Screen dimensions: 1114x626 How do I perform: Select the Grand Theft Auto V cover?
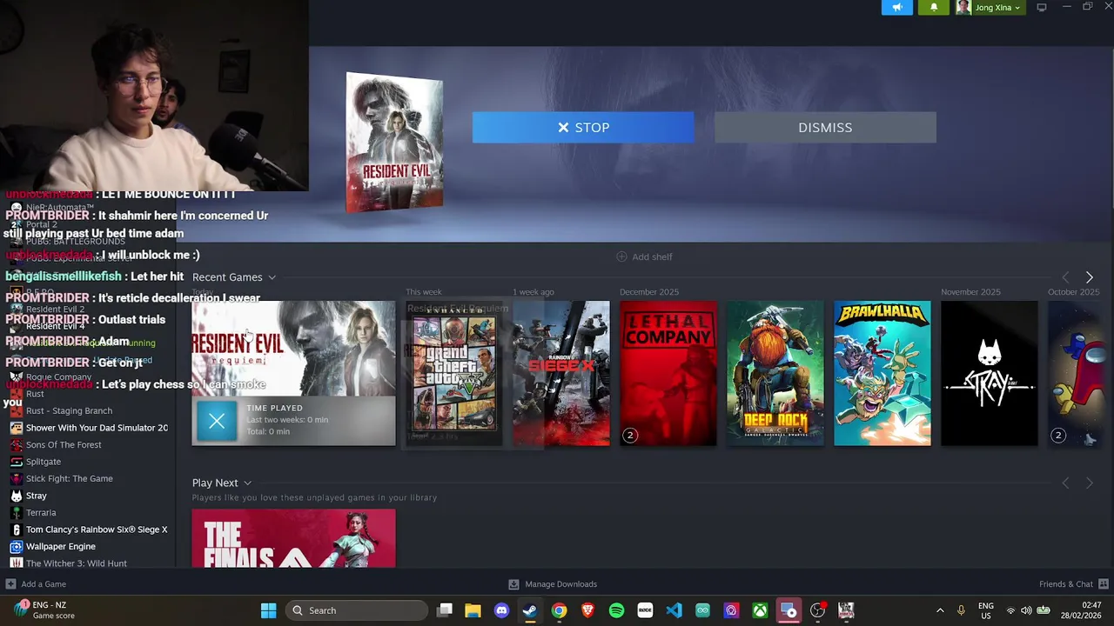tap(454, 374)
